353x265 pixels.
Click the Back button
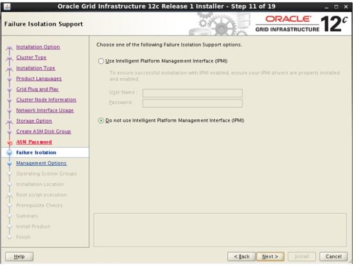(x=242, y=256)
